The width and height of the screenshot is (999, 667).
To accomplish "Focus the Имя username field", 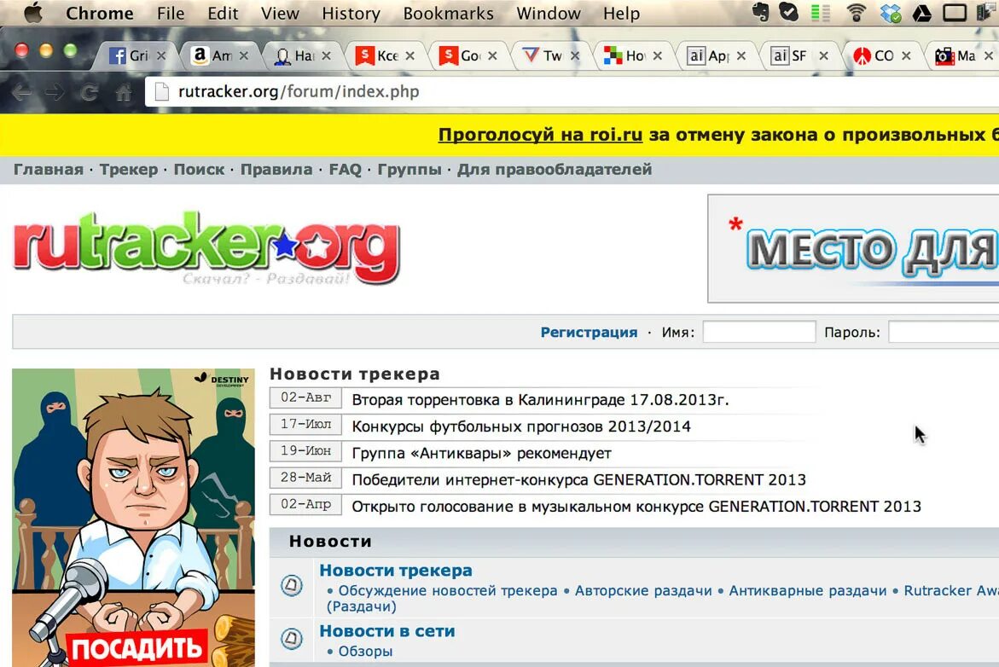I will 758,332.
